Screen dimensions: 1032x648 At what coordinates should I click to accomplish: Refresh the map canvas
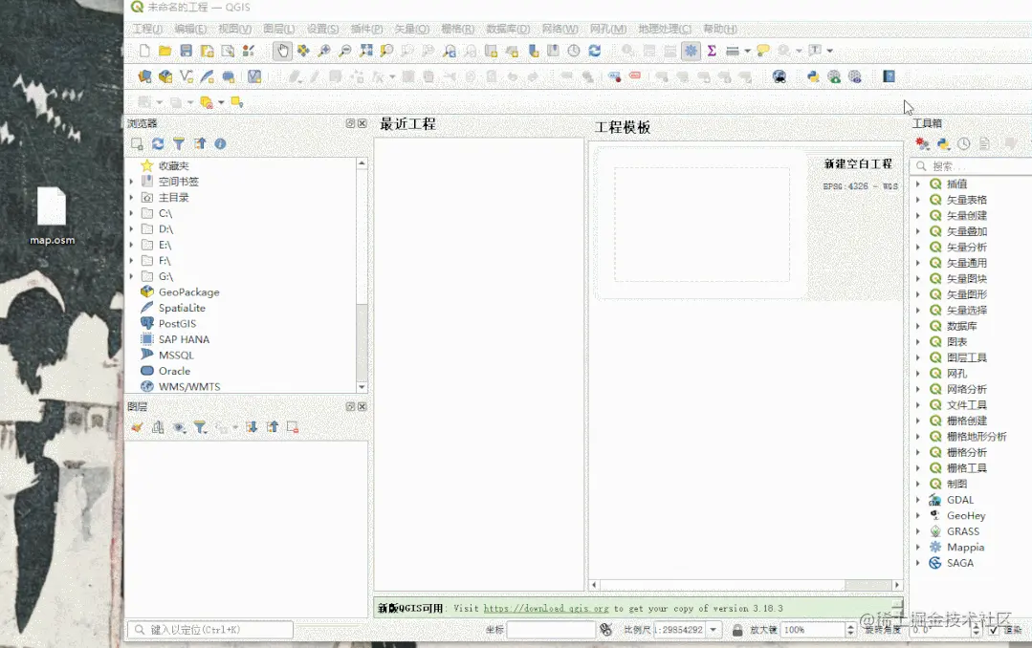pos(594,51)
